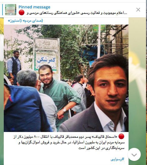This screenshot has height=165, width=147.
Task: Click the "Pinned message" title
Action: (x=34, y=7)
